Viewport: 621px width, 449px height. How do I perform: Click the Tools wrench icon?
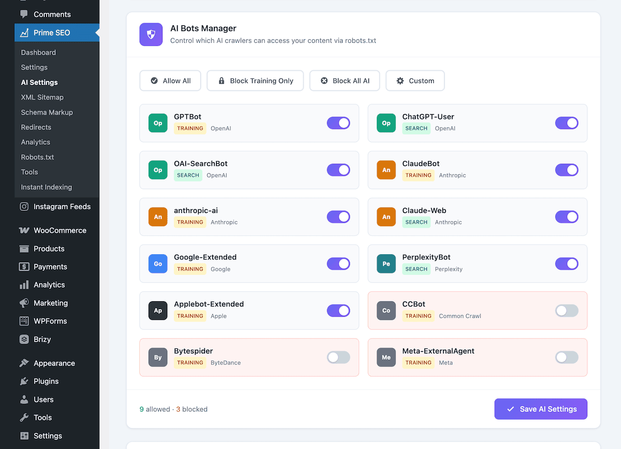(x=24, y=417)
